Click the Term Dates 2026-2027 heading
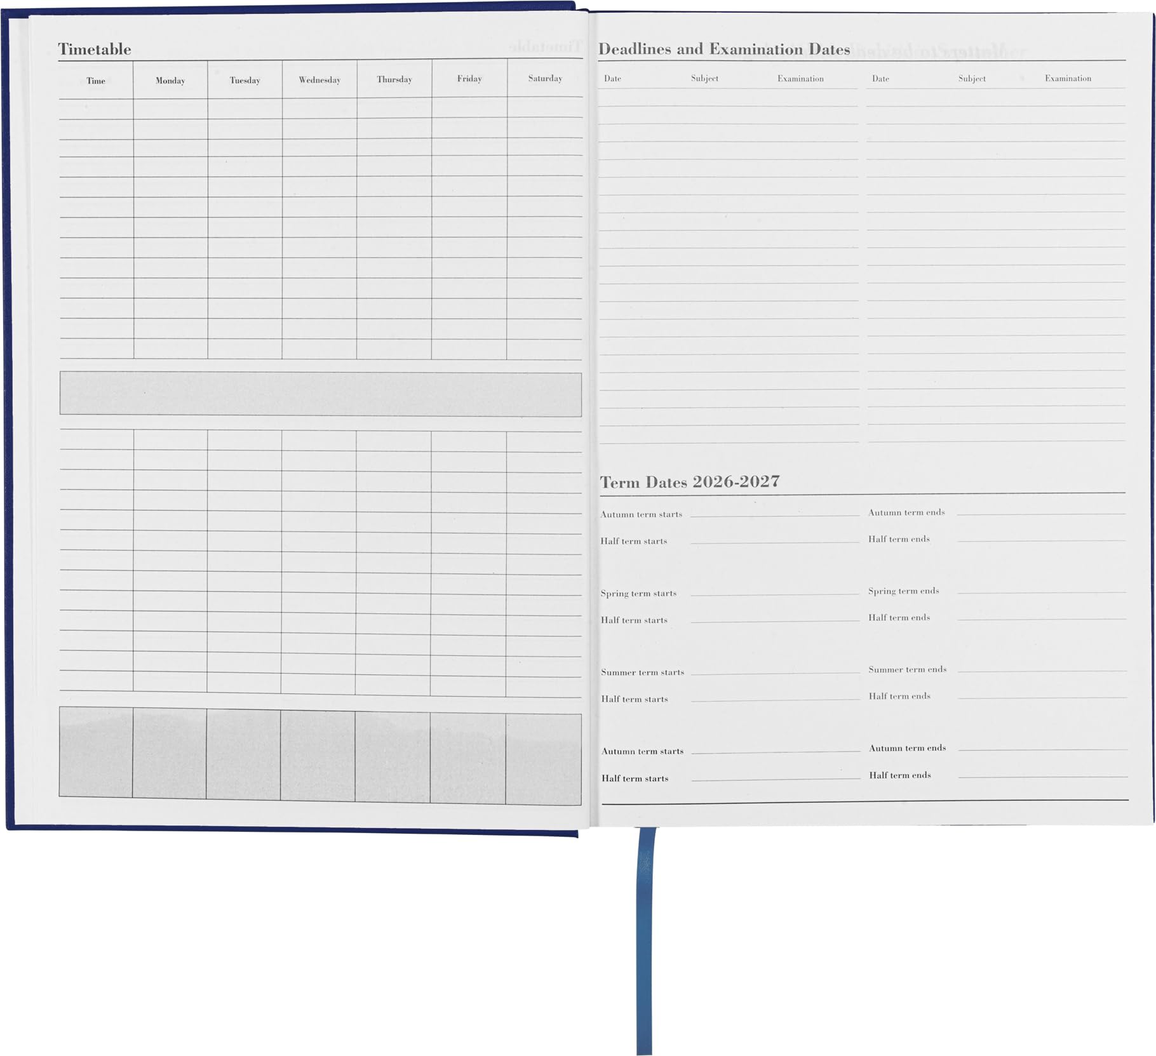The width and height of the screenshot is (1156, 1056). pos(690,482)
